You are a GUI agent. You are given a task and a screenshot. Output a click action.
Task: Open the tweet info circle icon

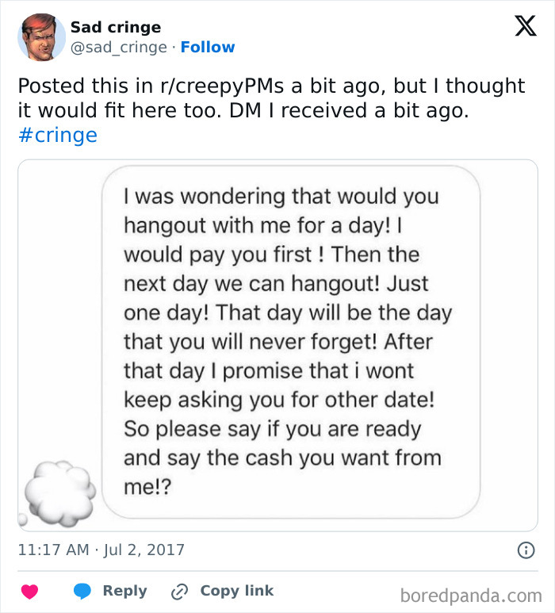(526, 550)
